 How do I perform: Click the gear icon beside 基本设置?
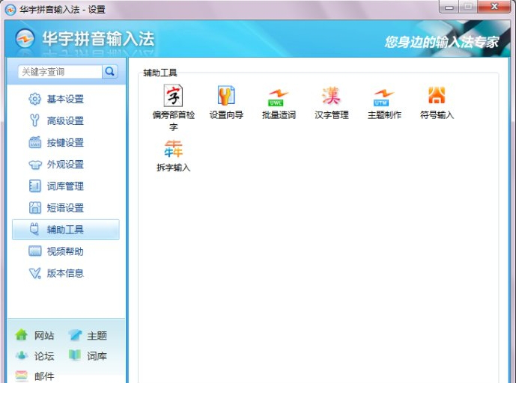(x=35, y=99)
